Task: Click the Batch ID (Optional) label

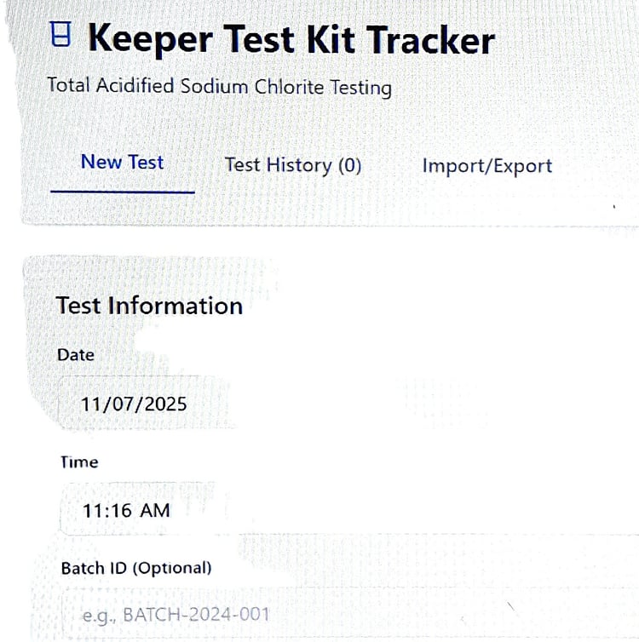Action: (x=136, y=568)
